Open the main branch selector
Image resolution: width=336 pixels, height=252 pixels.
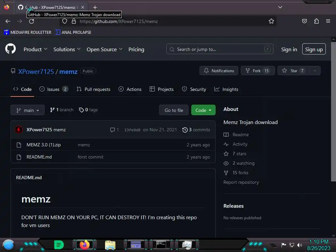(x=28, y=110)
